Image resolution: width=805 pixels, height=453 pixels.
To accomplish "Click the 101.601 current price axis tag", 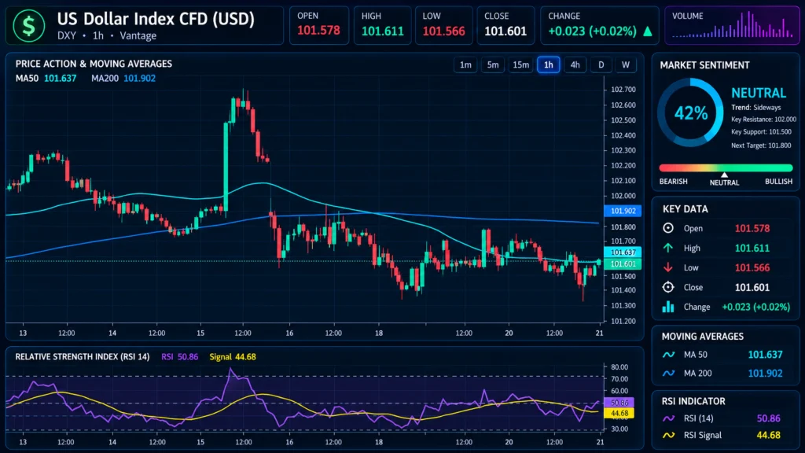I will [623, 264].
